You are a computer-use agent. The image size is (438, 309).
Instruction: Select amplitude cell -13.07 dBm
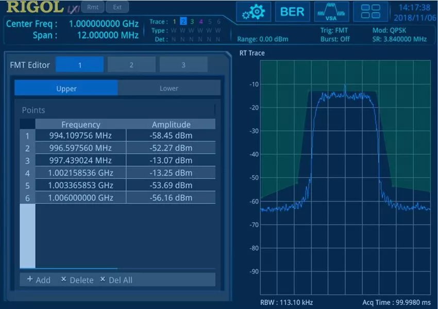click(171, 160)
